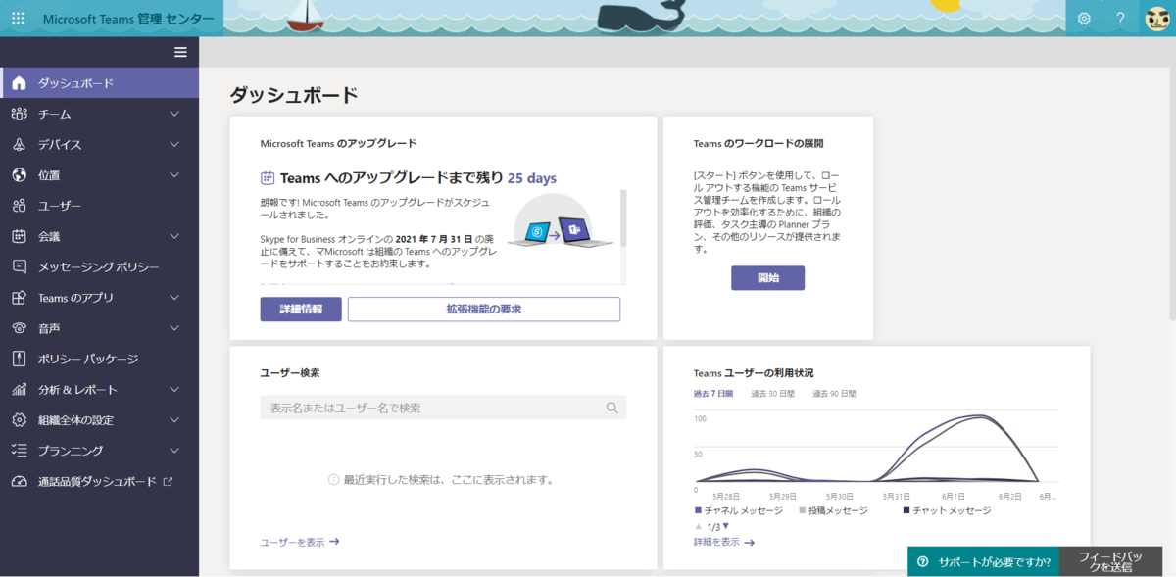
Task: Open the settings gear in header
Action: [1084, 19]
